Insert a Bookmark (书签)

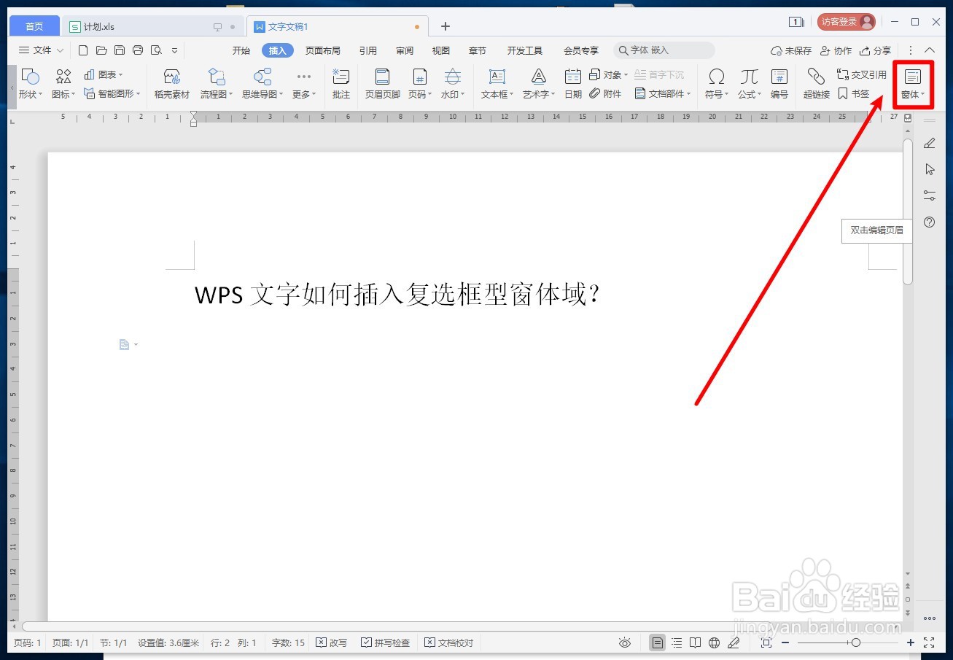click(853, 93)
